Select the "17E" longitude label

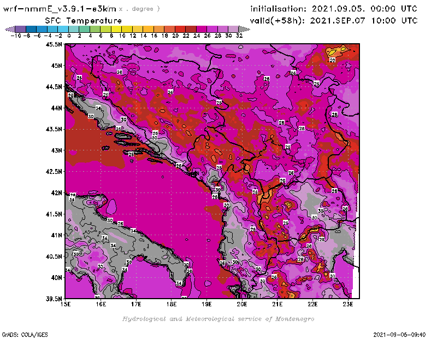coord(136,304)
